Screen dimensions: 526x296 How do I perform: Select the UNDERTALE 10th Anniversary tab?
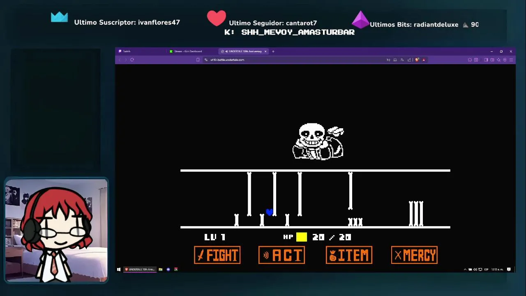243,51
